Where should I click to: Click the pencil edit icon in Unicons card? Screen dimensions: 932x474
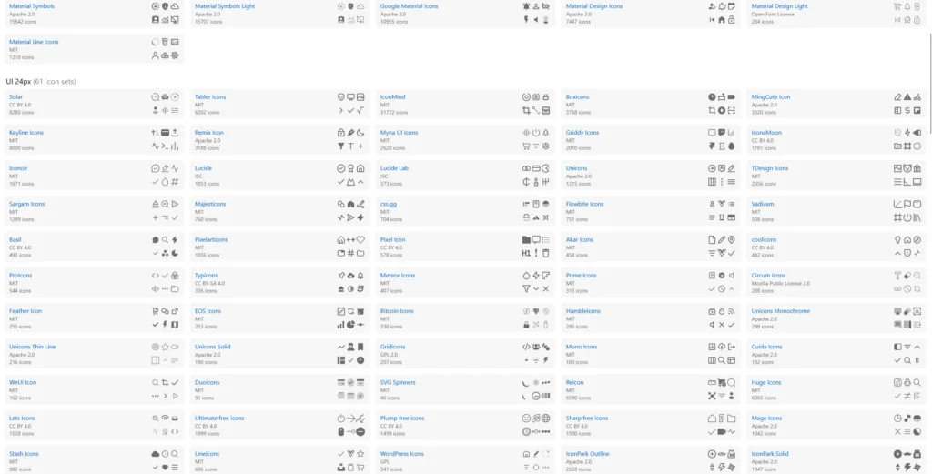click(731, 168)
